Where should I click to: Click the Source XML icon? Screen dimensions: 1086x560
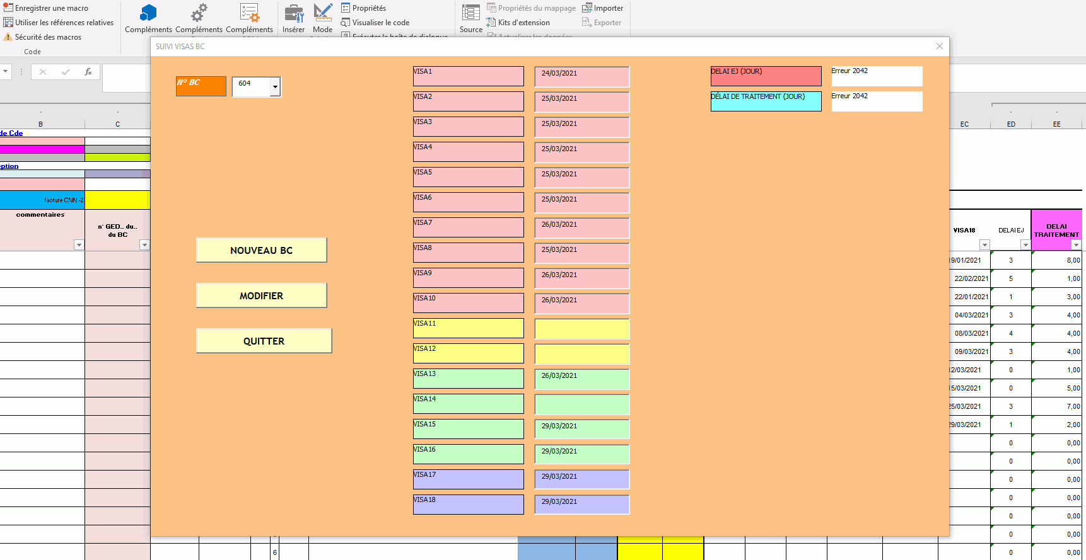tap(470, 13)
